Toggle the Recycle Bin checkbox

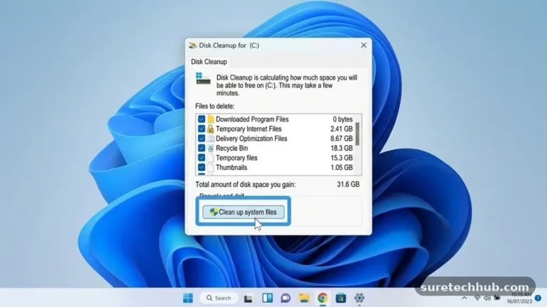click(202, 148)
